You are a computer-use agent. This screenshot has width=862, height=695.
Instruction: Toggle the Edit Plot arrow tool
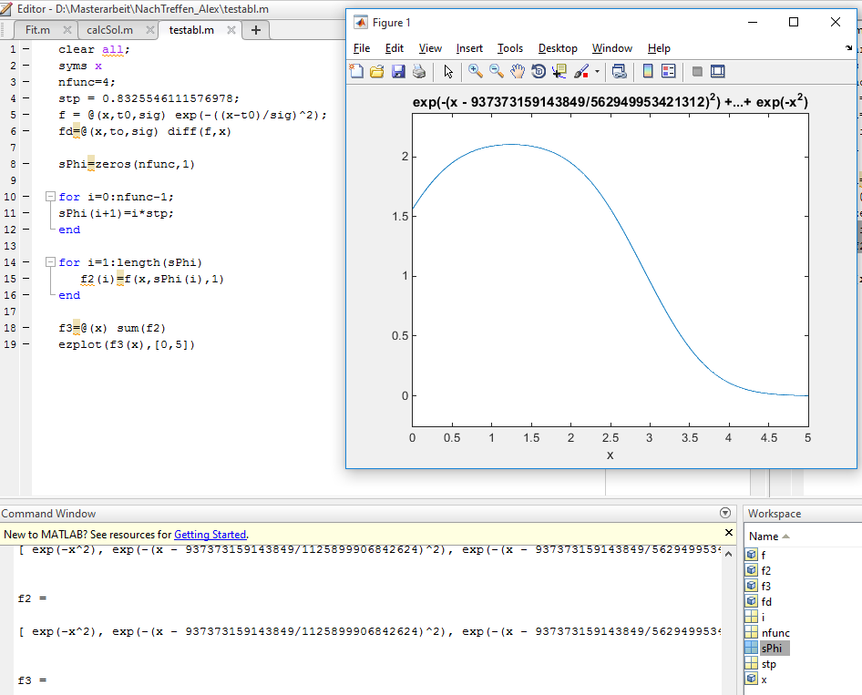click(x=448, y=71)
